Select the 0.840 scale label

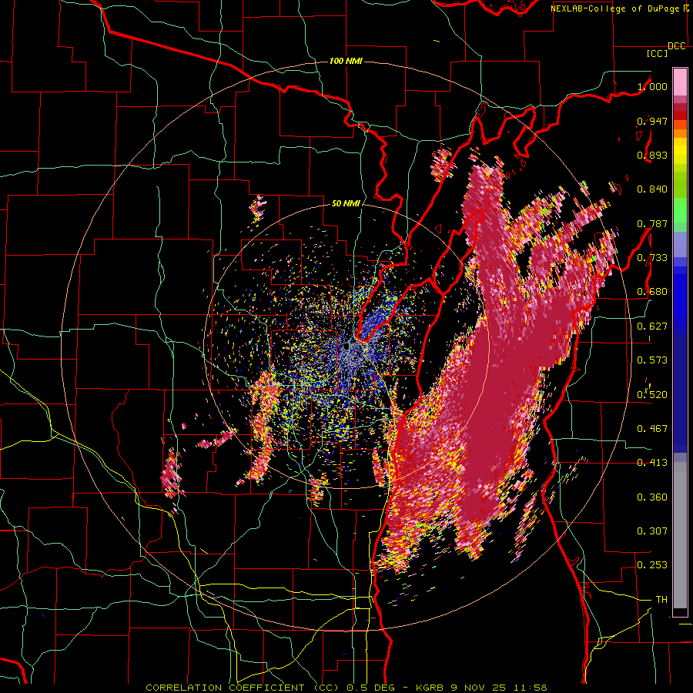pos(652,189)
